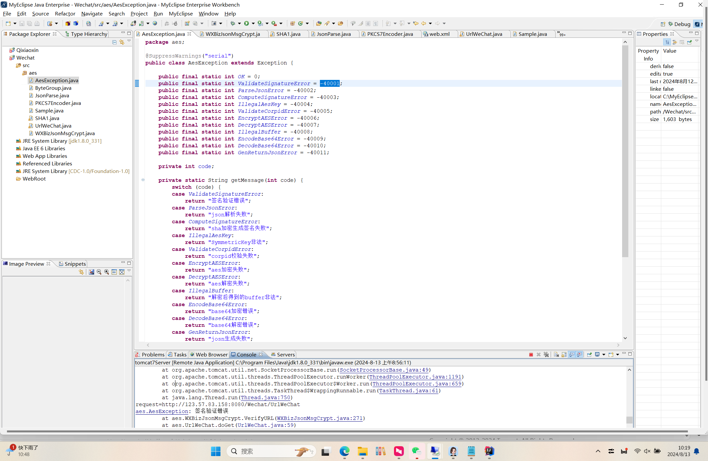Toggle Link with Editor in Package Explorer
The image size is (708, 461).
(x=122, y=42)
